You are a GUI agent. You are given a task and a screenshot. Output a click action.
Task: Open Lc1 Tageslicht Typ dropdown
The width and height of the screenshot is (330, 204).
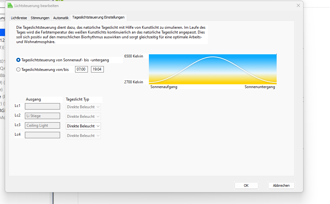[83, 107]
